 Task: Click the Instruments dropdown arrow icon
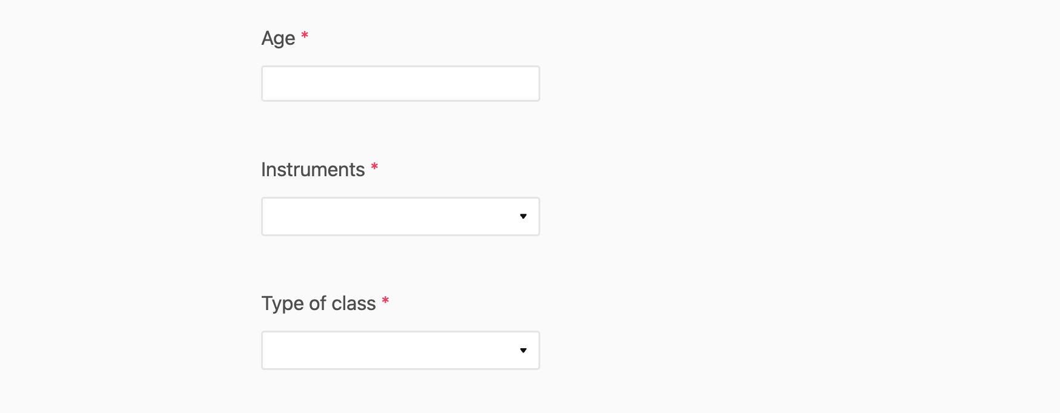523,216
